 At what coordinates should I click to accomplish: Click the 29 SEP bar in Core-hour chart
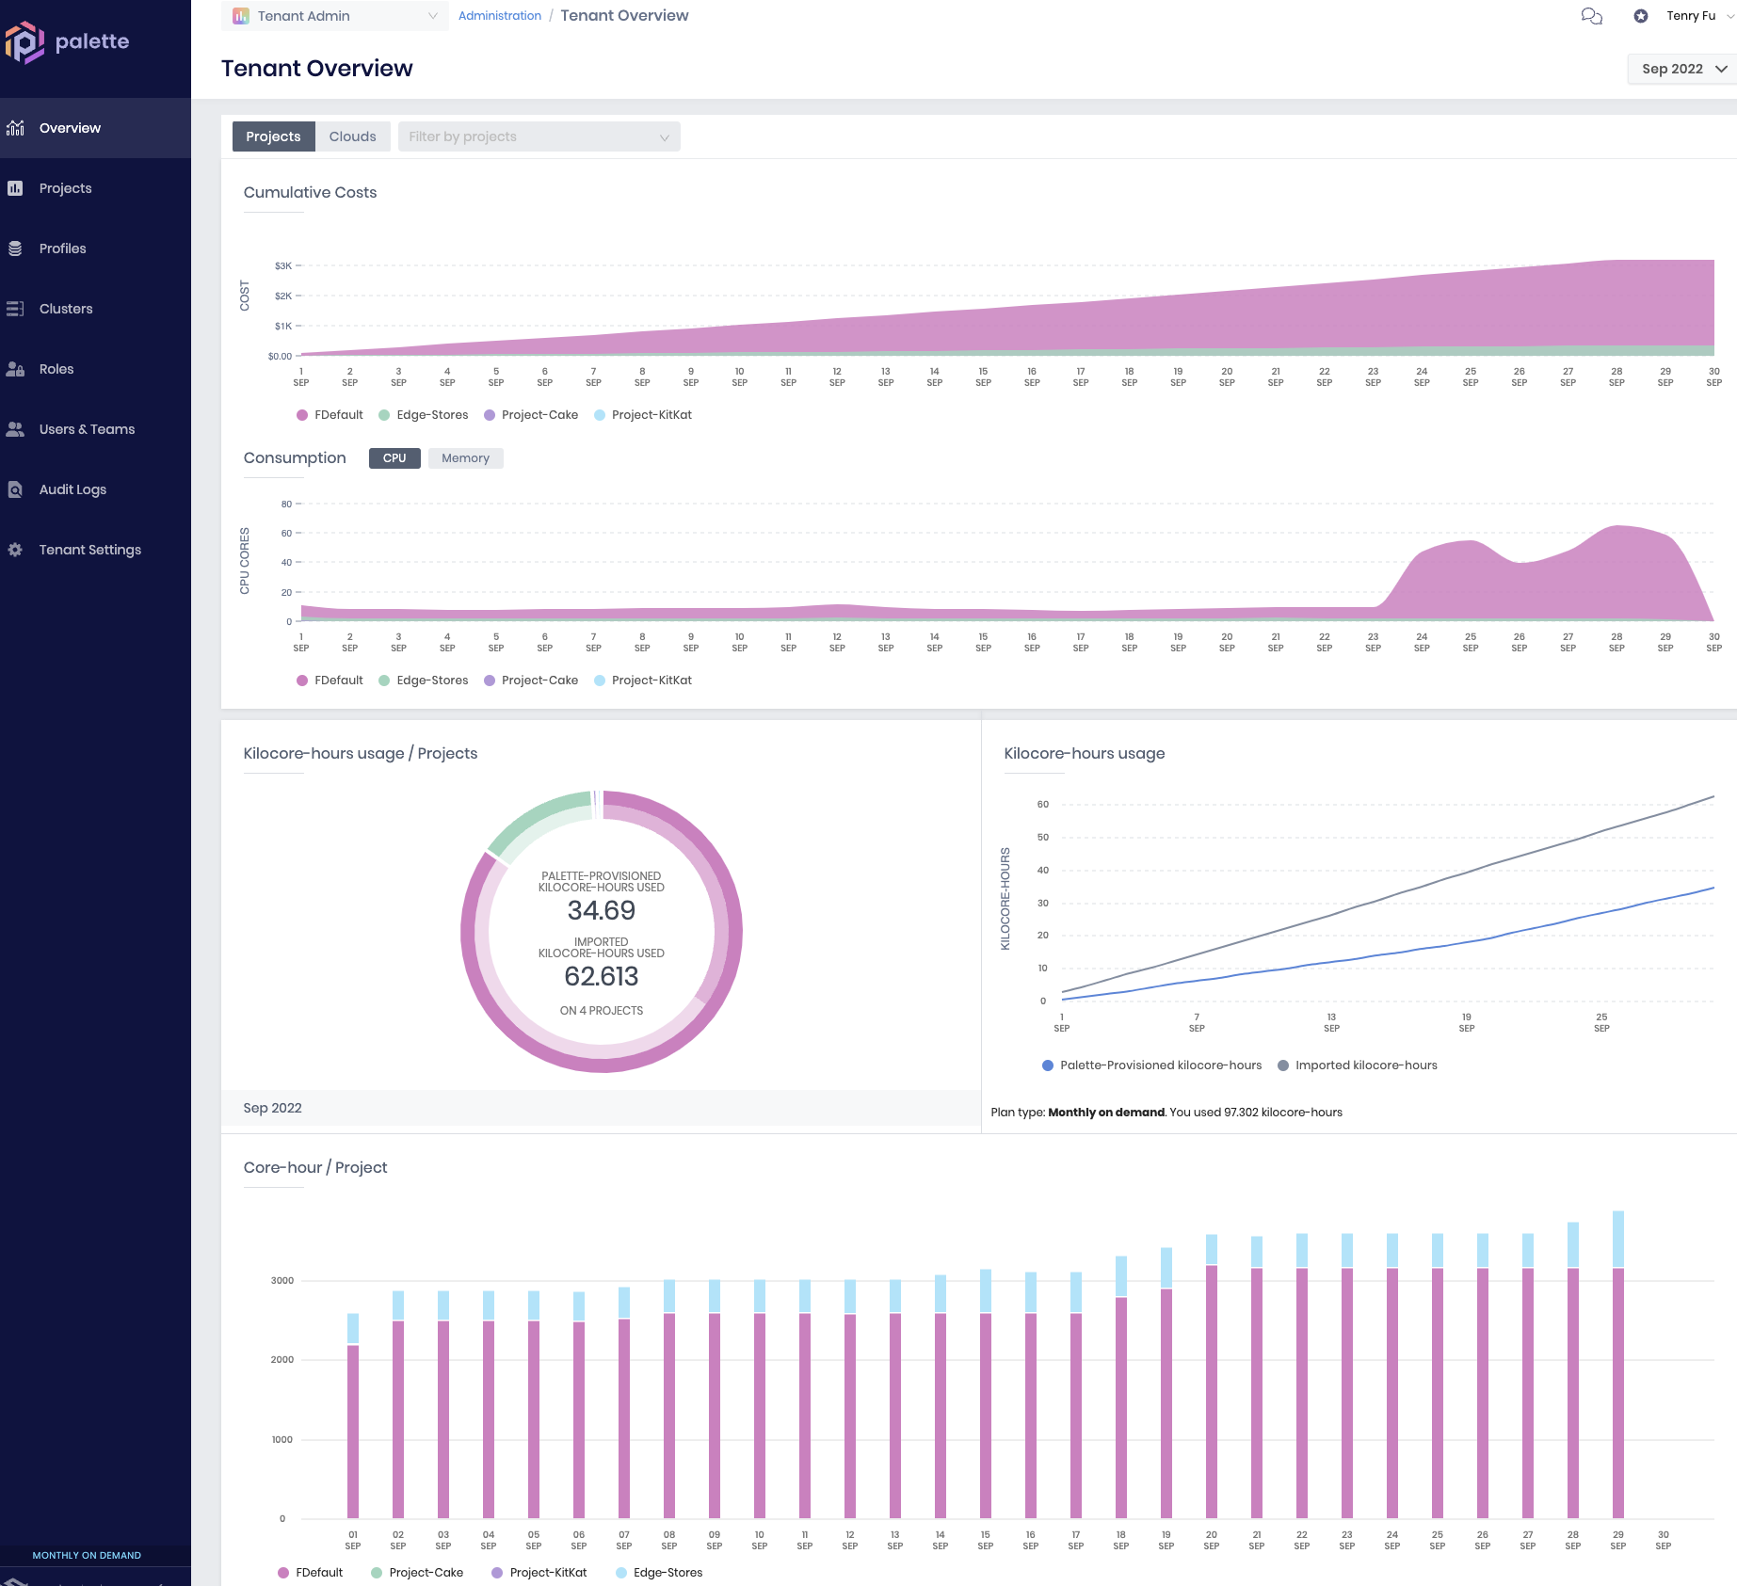click(x=1618, y=1365)
